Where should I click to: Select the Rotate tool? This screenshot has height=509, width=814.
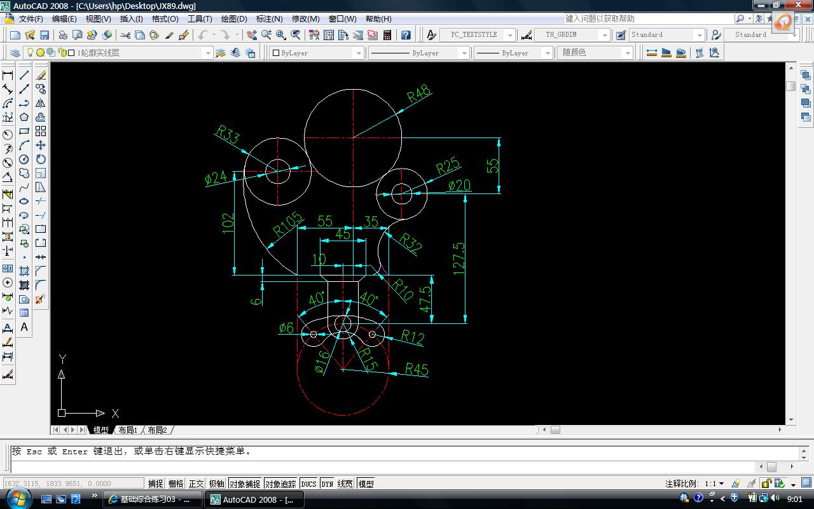point(41,159)
